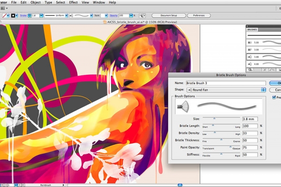This screenshot has height=187, width=281.
Task: Click the OK button in Bristle Brush Options
Action: 275,83
